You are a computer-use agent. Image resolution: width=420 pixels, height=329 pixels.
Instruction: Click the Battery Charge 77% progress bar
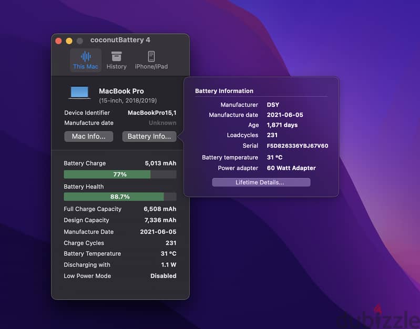pyautogui.click(x=120, y=174)
